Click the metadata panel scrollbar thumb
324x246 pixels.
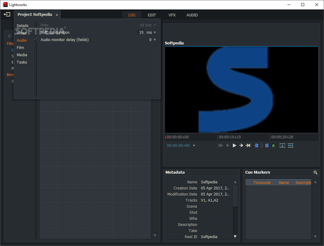235,196
